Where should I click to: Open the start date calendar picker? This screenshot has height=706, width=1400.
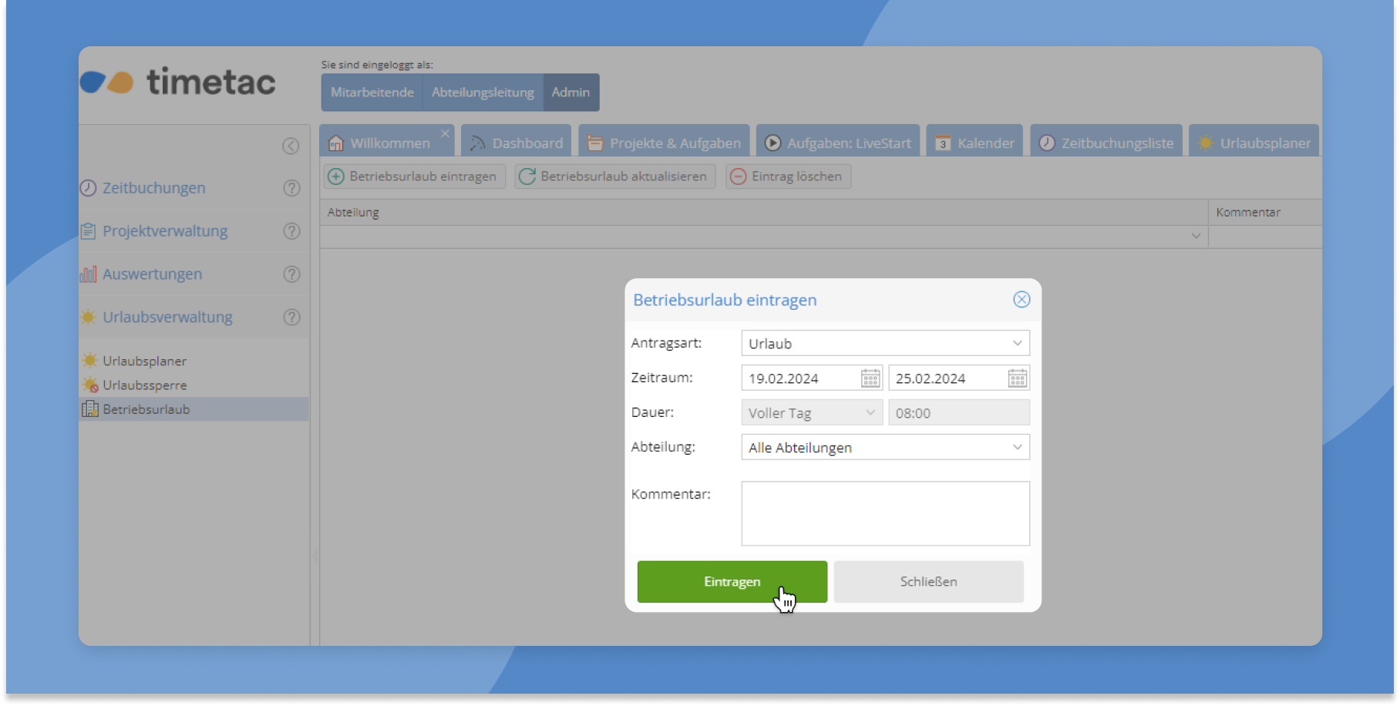pyautogui.click(x=870, y=378)
